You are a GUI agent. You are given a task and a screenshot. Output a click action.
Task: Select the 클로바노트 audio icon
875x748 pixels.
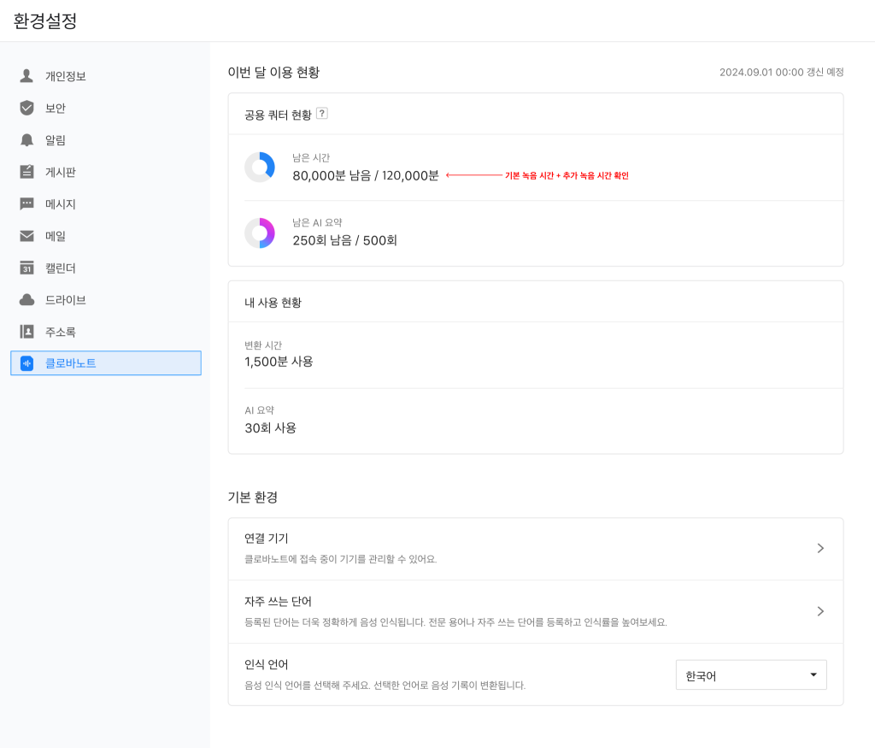[26, 362]
